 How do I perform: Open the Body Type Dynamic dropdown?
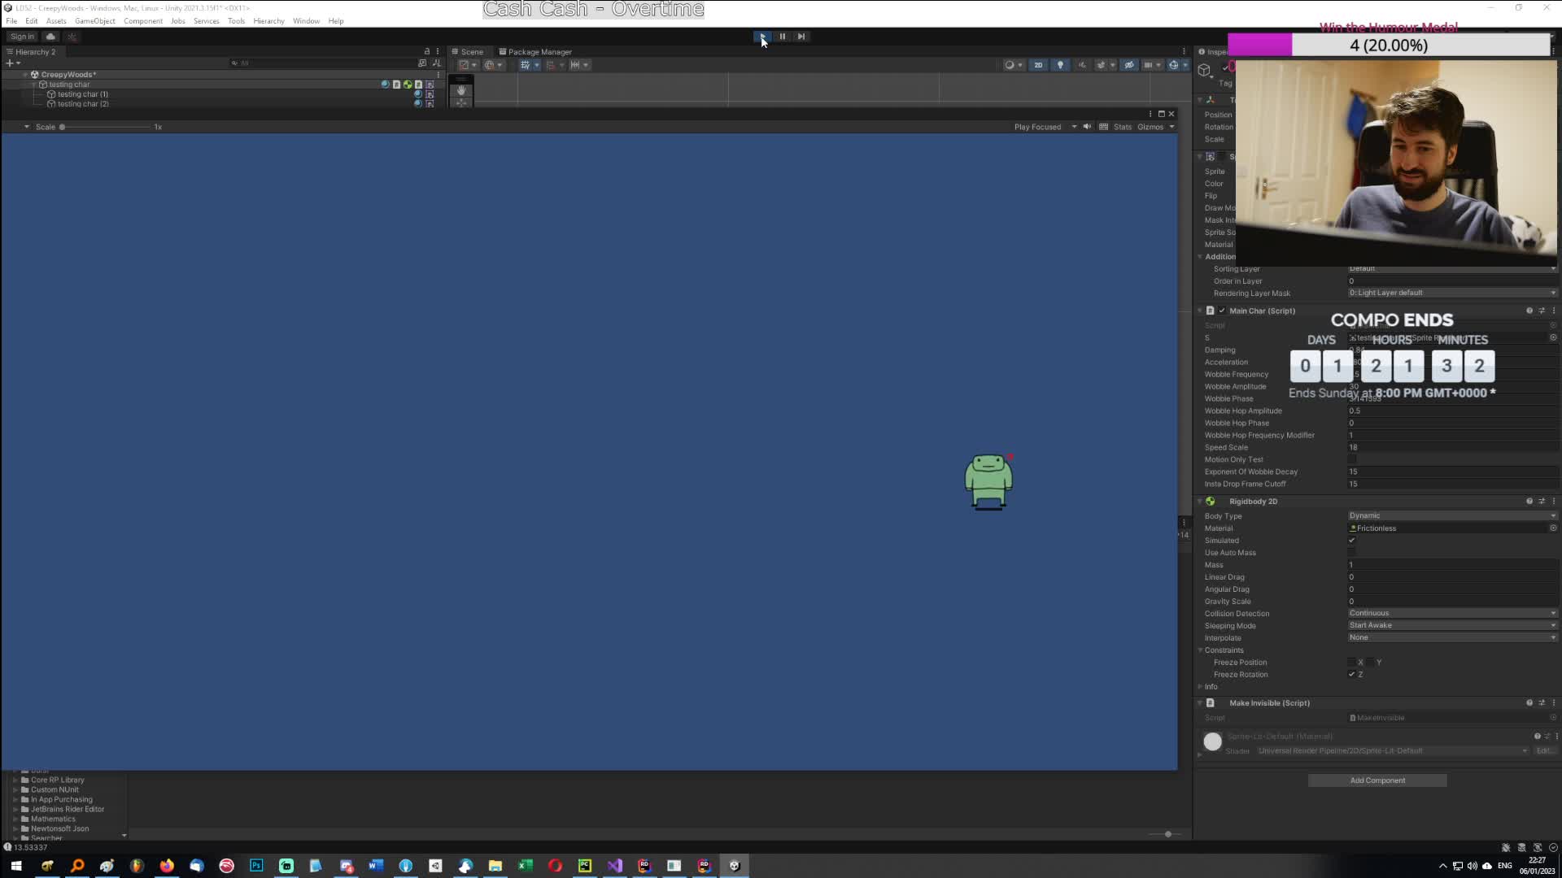pos(1452,515)
